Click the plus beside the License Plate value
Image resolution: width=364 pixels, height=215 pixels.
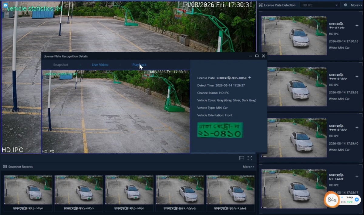pos(250,78)
